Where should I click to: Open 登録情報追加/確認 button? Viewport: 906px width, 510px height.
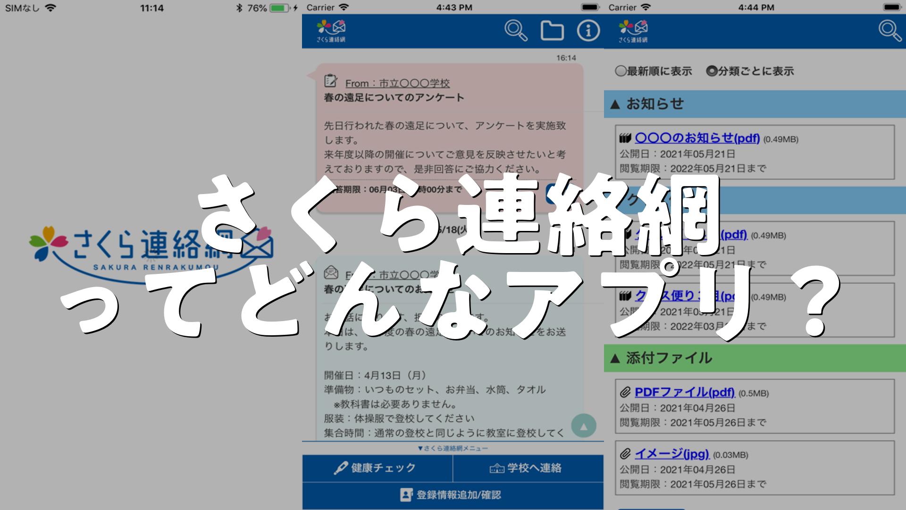click(453, 495)
